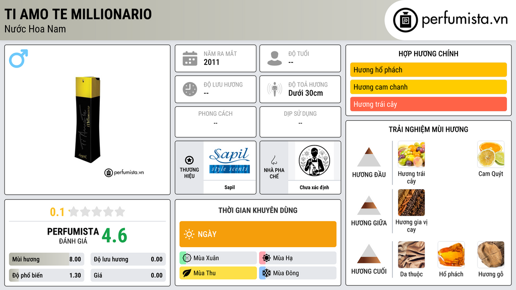Screen dimensions: 516x290
Task: Click the Dịp sử dụng card
Action: [300, 122]
